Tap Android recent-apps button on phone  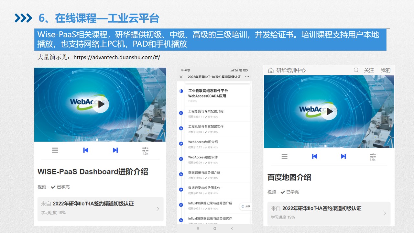pyautogui.click(x=198, y=228)
